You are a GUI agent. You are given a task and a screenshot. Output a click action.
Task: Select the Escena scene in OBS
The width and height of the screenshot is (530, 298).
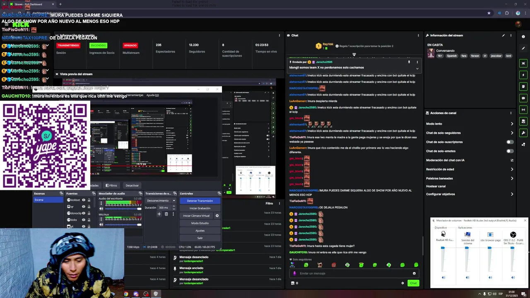point(48,200)
